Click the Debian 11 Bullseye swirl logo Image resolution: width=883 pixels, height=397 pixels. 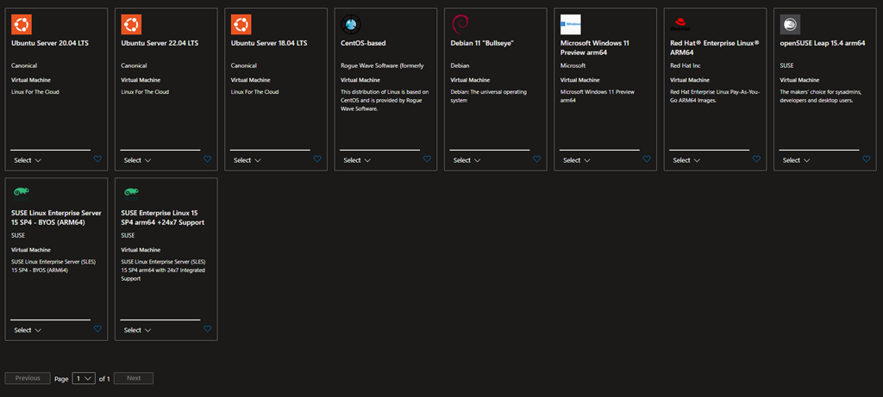click(460, 24)
